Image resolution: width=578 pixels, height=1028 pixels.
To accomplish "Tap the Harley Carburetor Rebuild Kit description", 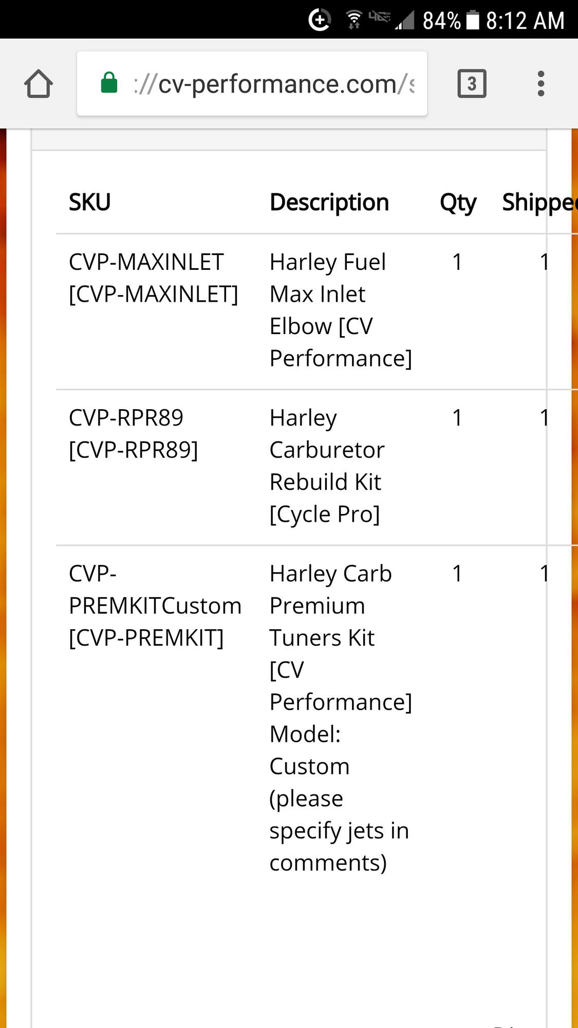I will 327,466.
